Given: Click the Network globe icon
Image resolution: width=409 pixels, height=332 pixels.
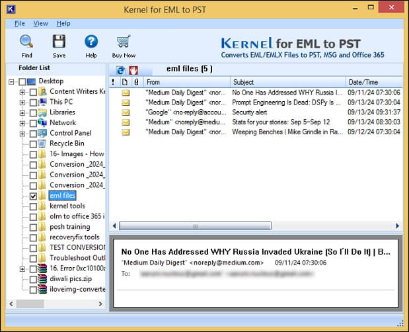Looking at the screenshot, I should 42,122.
